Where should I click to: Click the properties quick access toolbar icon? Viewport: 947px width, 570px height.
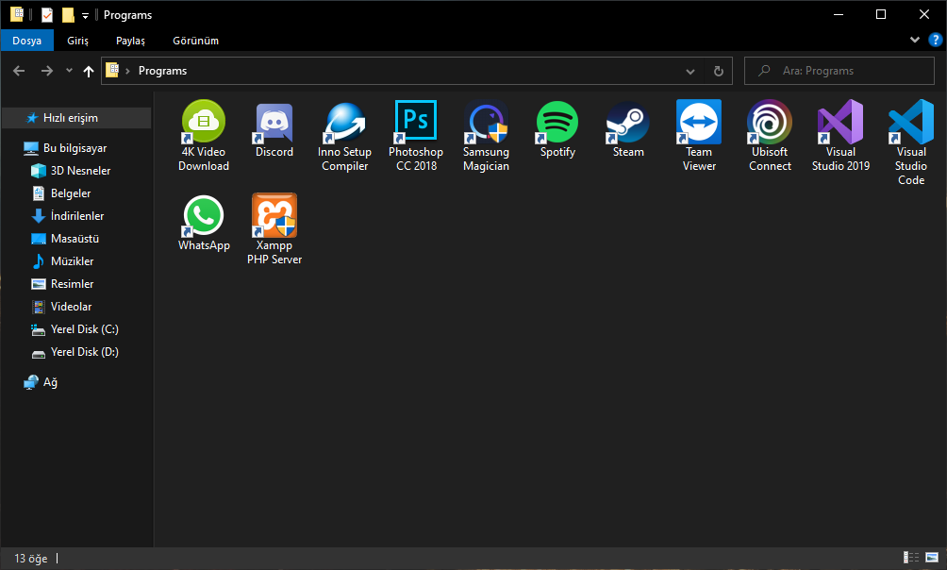pyautogui.click(x=47, y=15)
